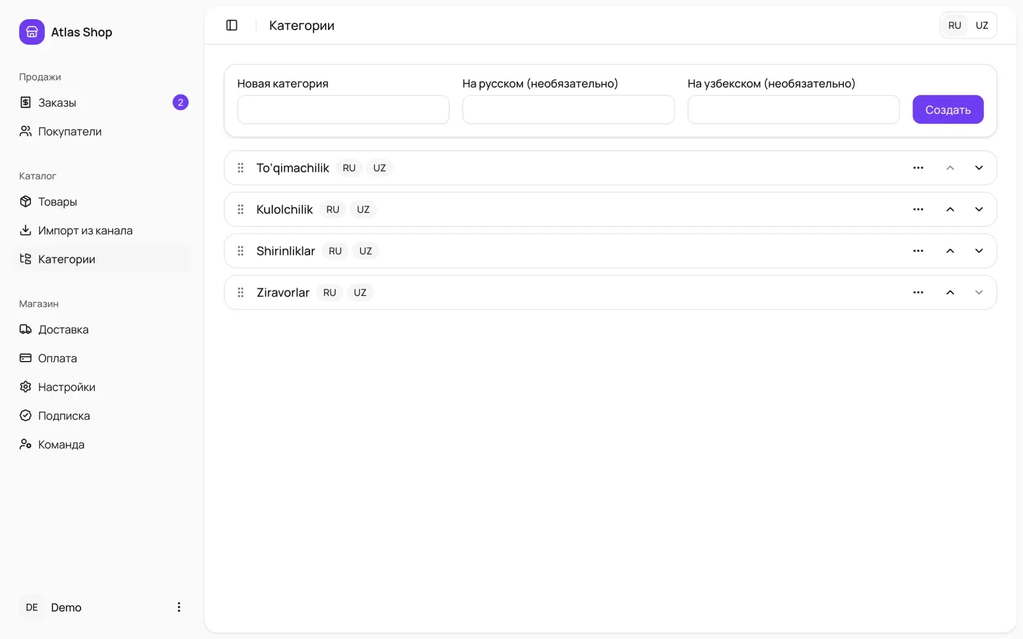Click RU tag on To'qimachilik
Screen dimensions: 1023x639
point(349,168)
